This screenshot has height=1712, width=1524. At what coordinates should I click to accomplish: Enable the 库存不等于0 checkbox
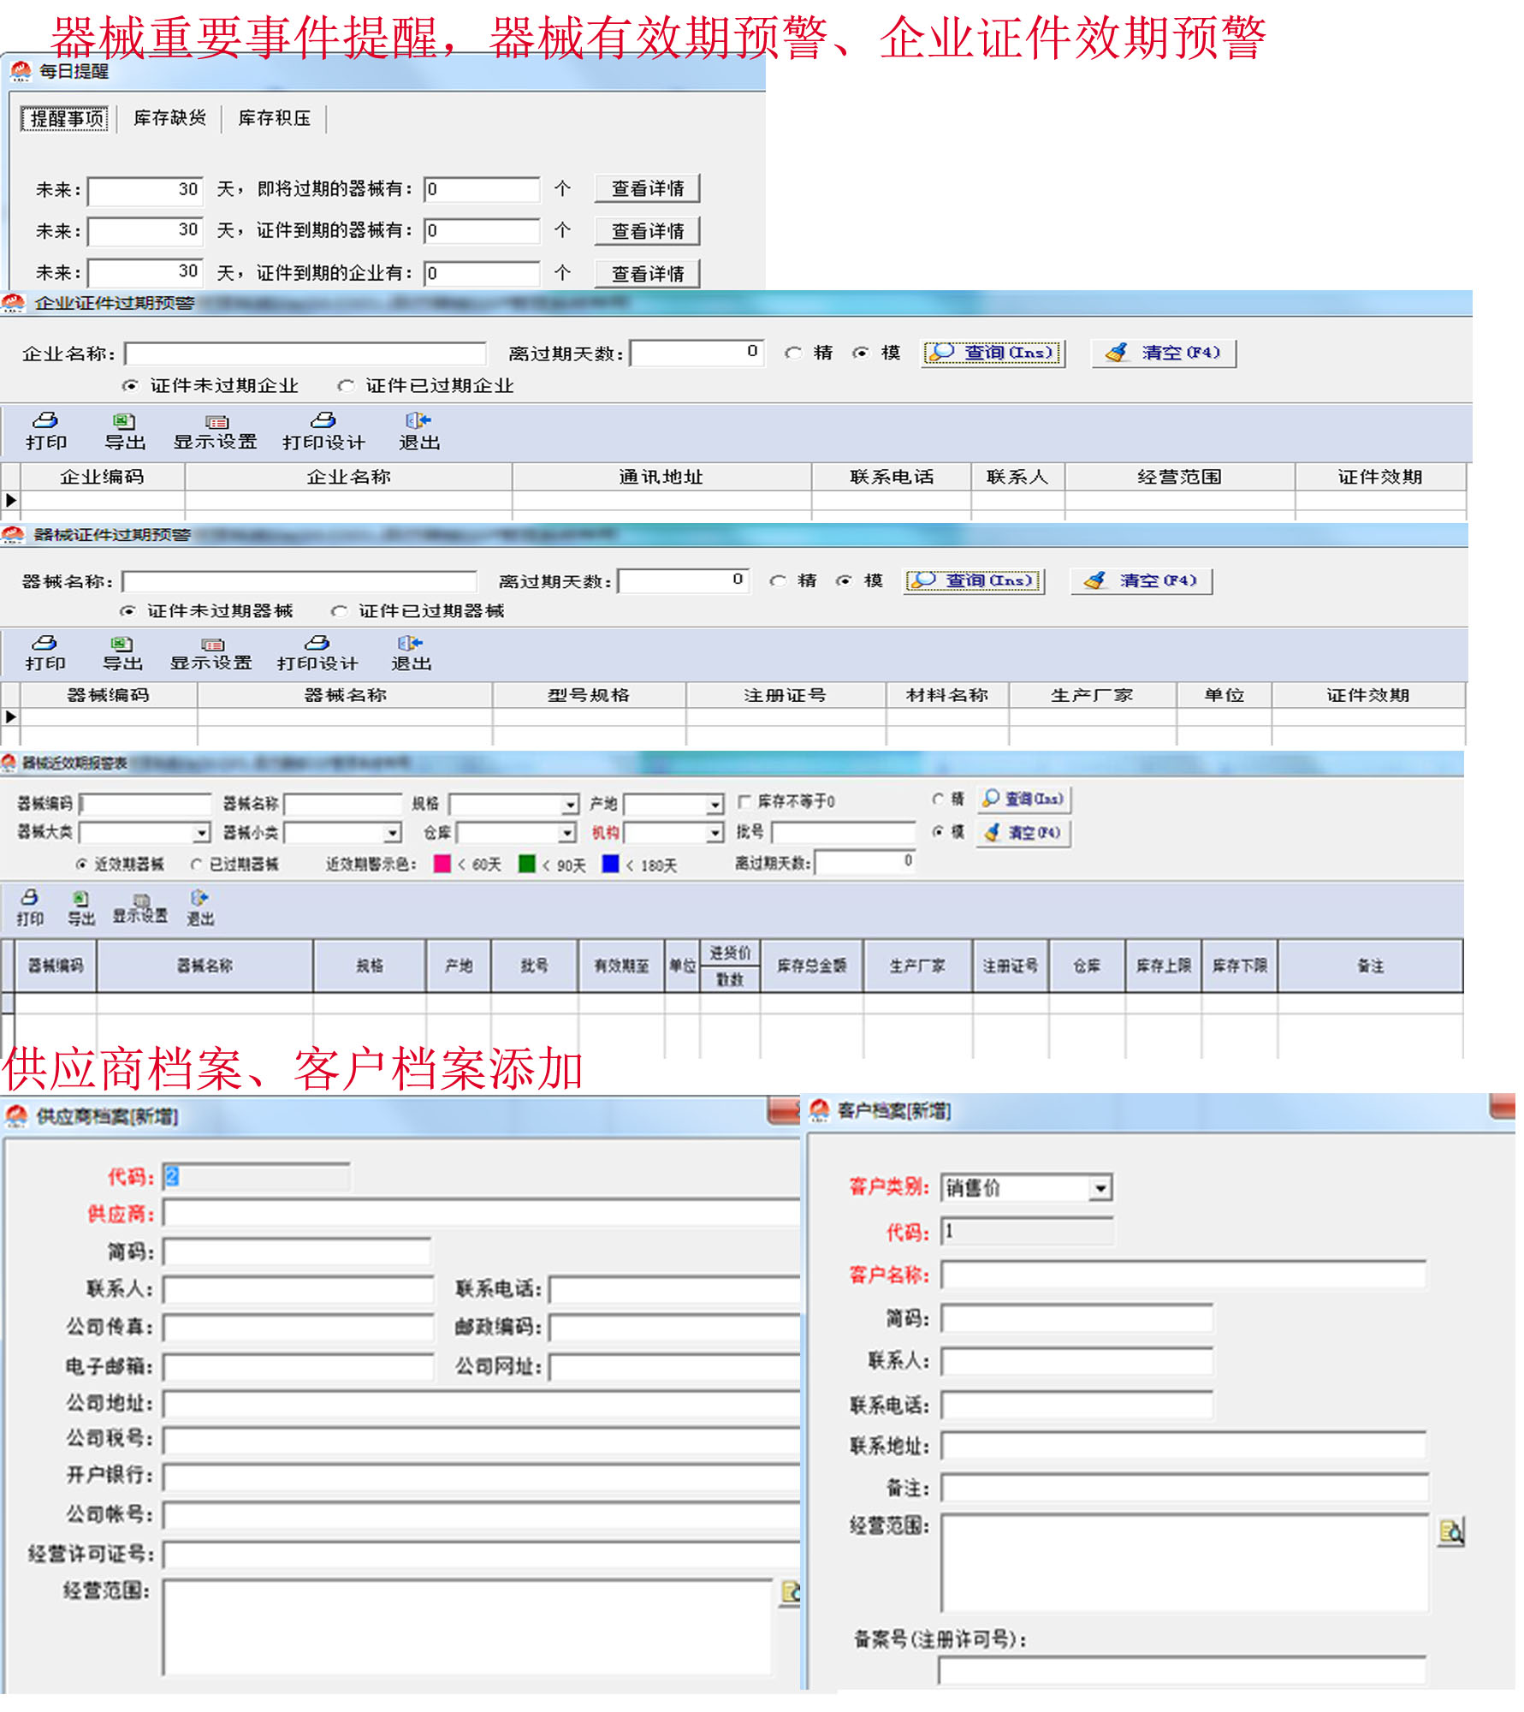tap(744, 801)
